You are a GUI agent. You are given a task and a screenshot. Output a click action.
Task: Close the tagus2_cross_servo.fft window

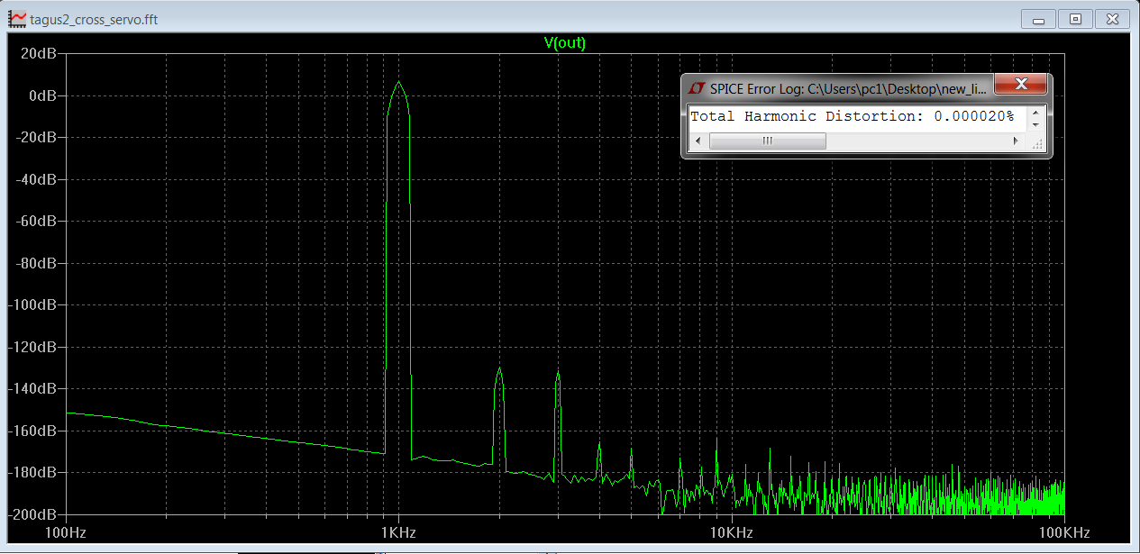tap(1111, 18)
